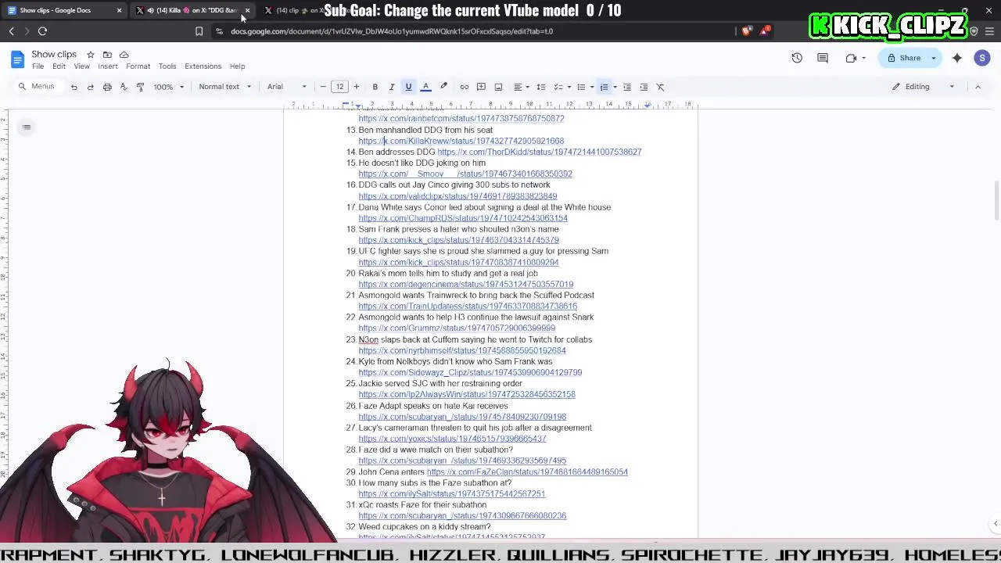Open the text color picker
The image size is (1001, 563).
click(425, 87)
